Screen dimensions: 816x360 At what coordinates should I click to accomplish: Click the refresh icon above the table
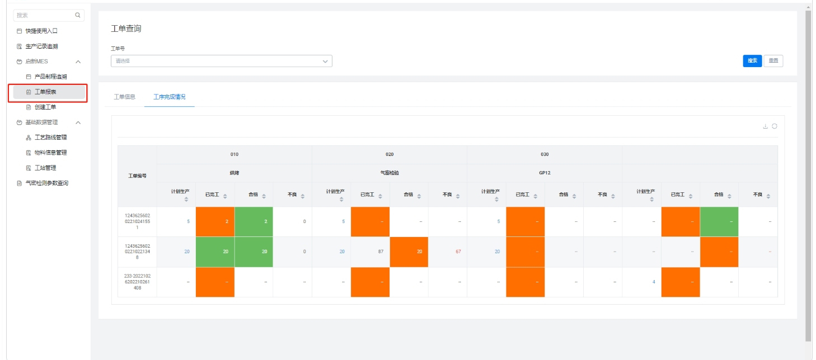click(775, 127)
